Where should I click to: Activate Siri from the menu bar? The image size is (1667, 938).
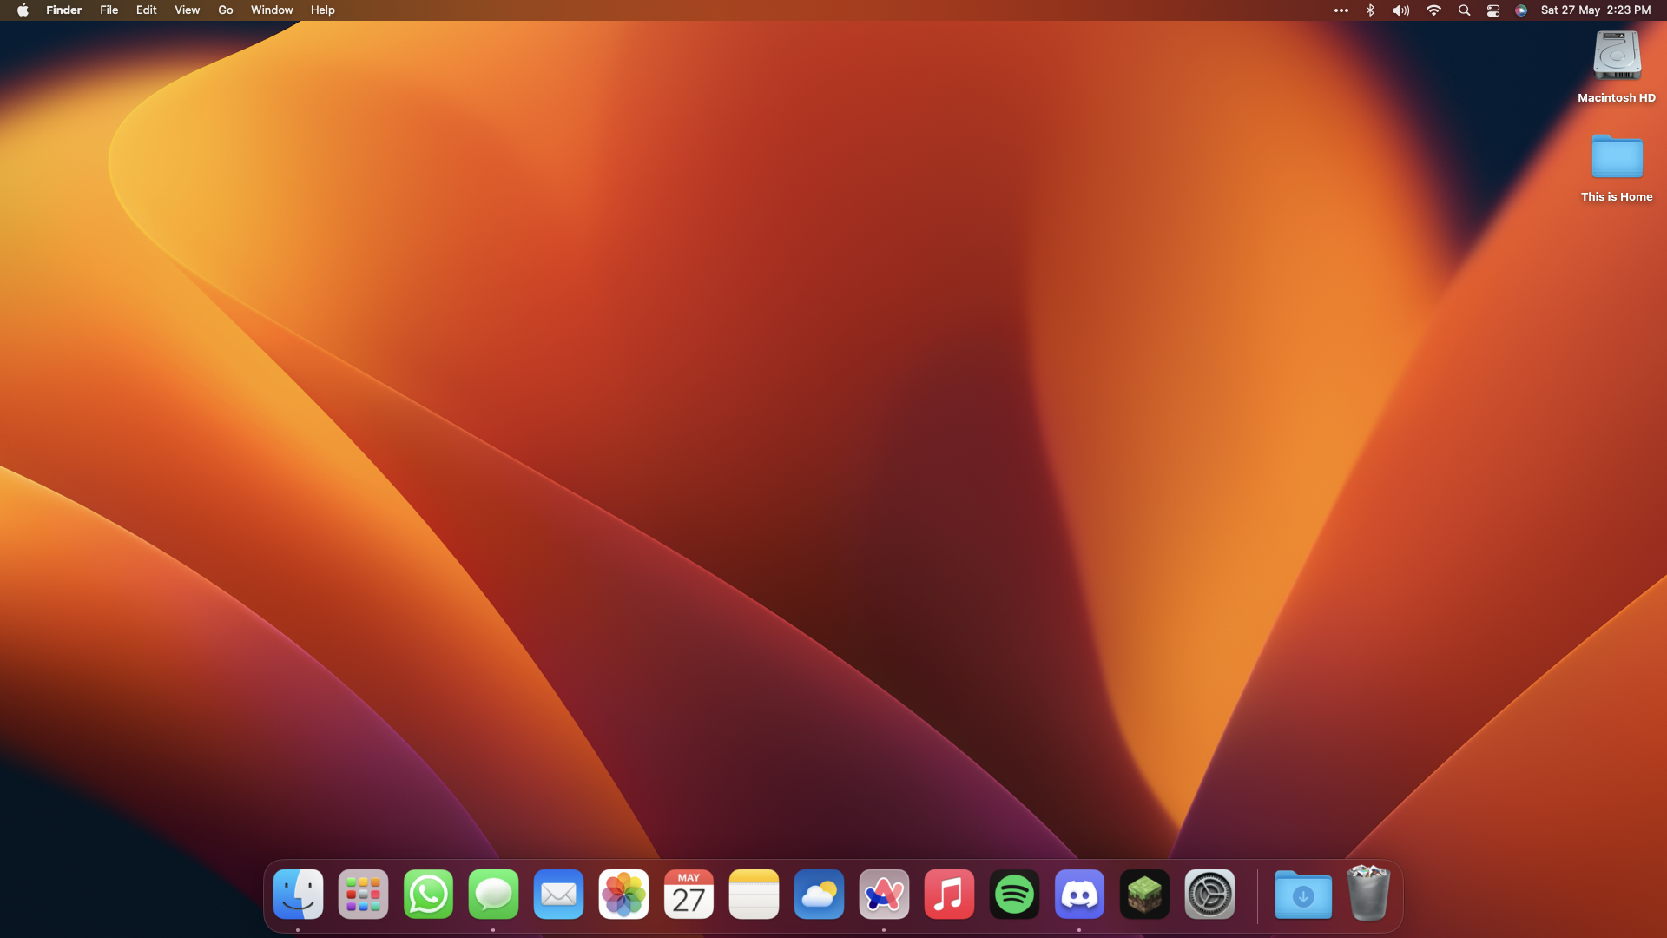pyautogui.click(x=1521, y=10)
